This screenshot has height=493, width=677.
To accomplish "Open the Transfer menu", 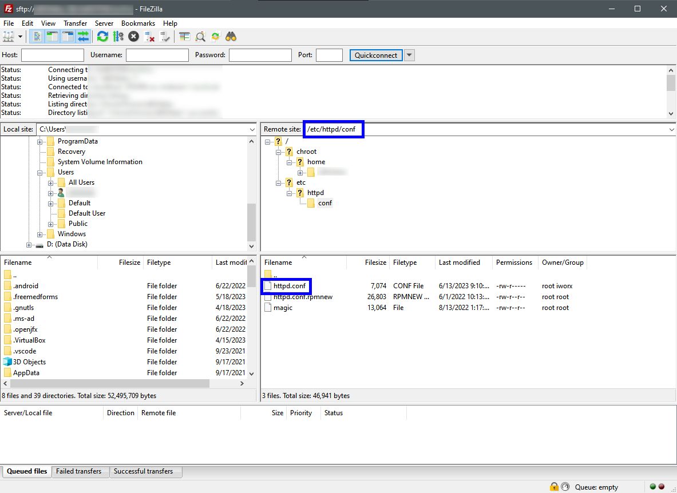I will 75,23.
